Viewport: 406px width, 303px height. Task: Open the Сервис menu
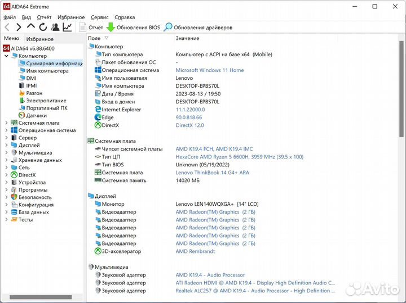tap(99, 17)
